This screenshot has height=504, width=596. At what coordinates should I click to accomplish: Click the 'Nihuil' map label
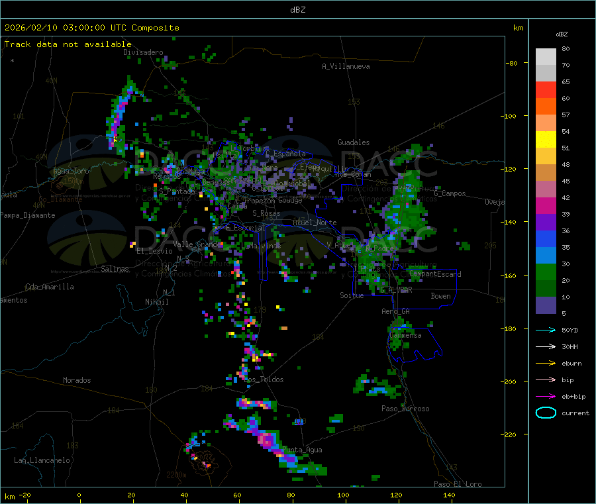click(156, 302)
